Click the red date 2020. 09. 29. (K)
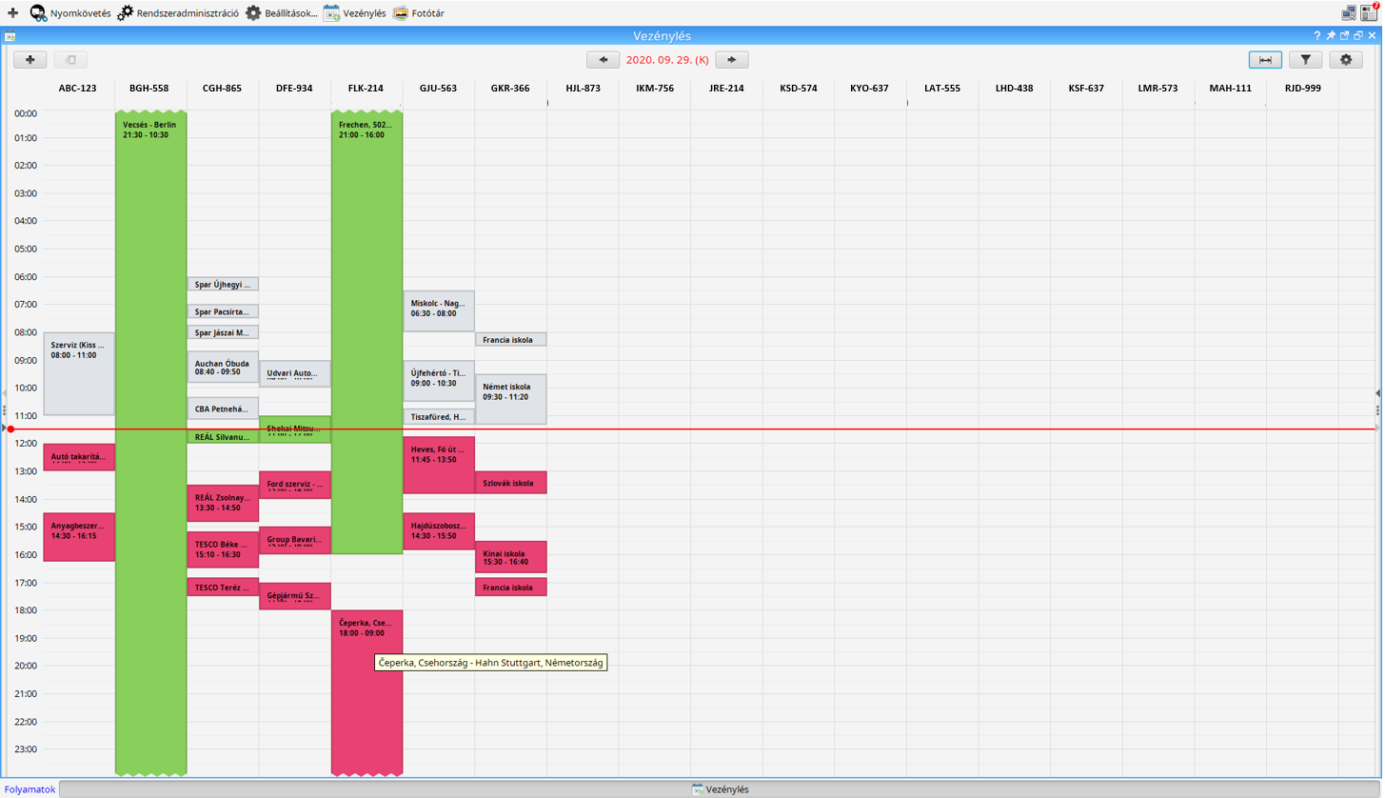 point(666,60)
